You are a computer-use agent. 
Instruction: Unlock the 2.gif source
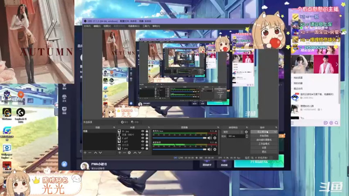[147, 138]
